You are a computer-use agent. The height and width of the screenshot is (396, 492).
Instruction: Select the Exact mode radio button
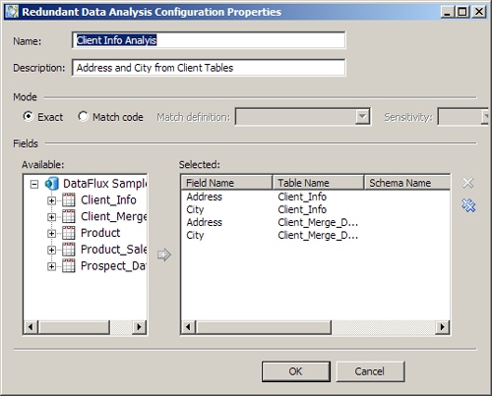pos(29,116)
